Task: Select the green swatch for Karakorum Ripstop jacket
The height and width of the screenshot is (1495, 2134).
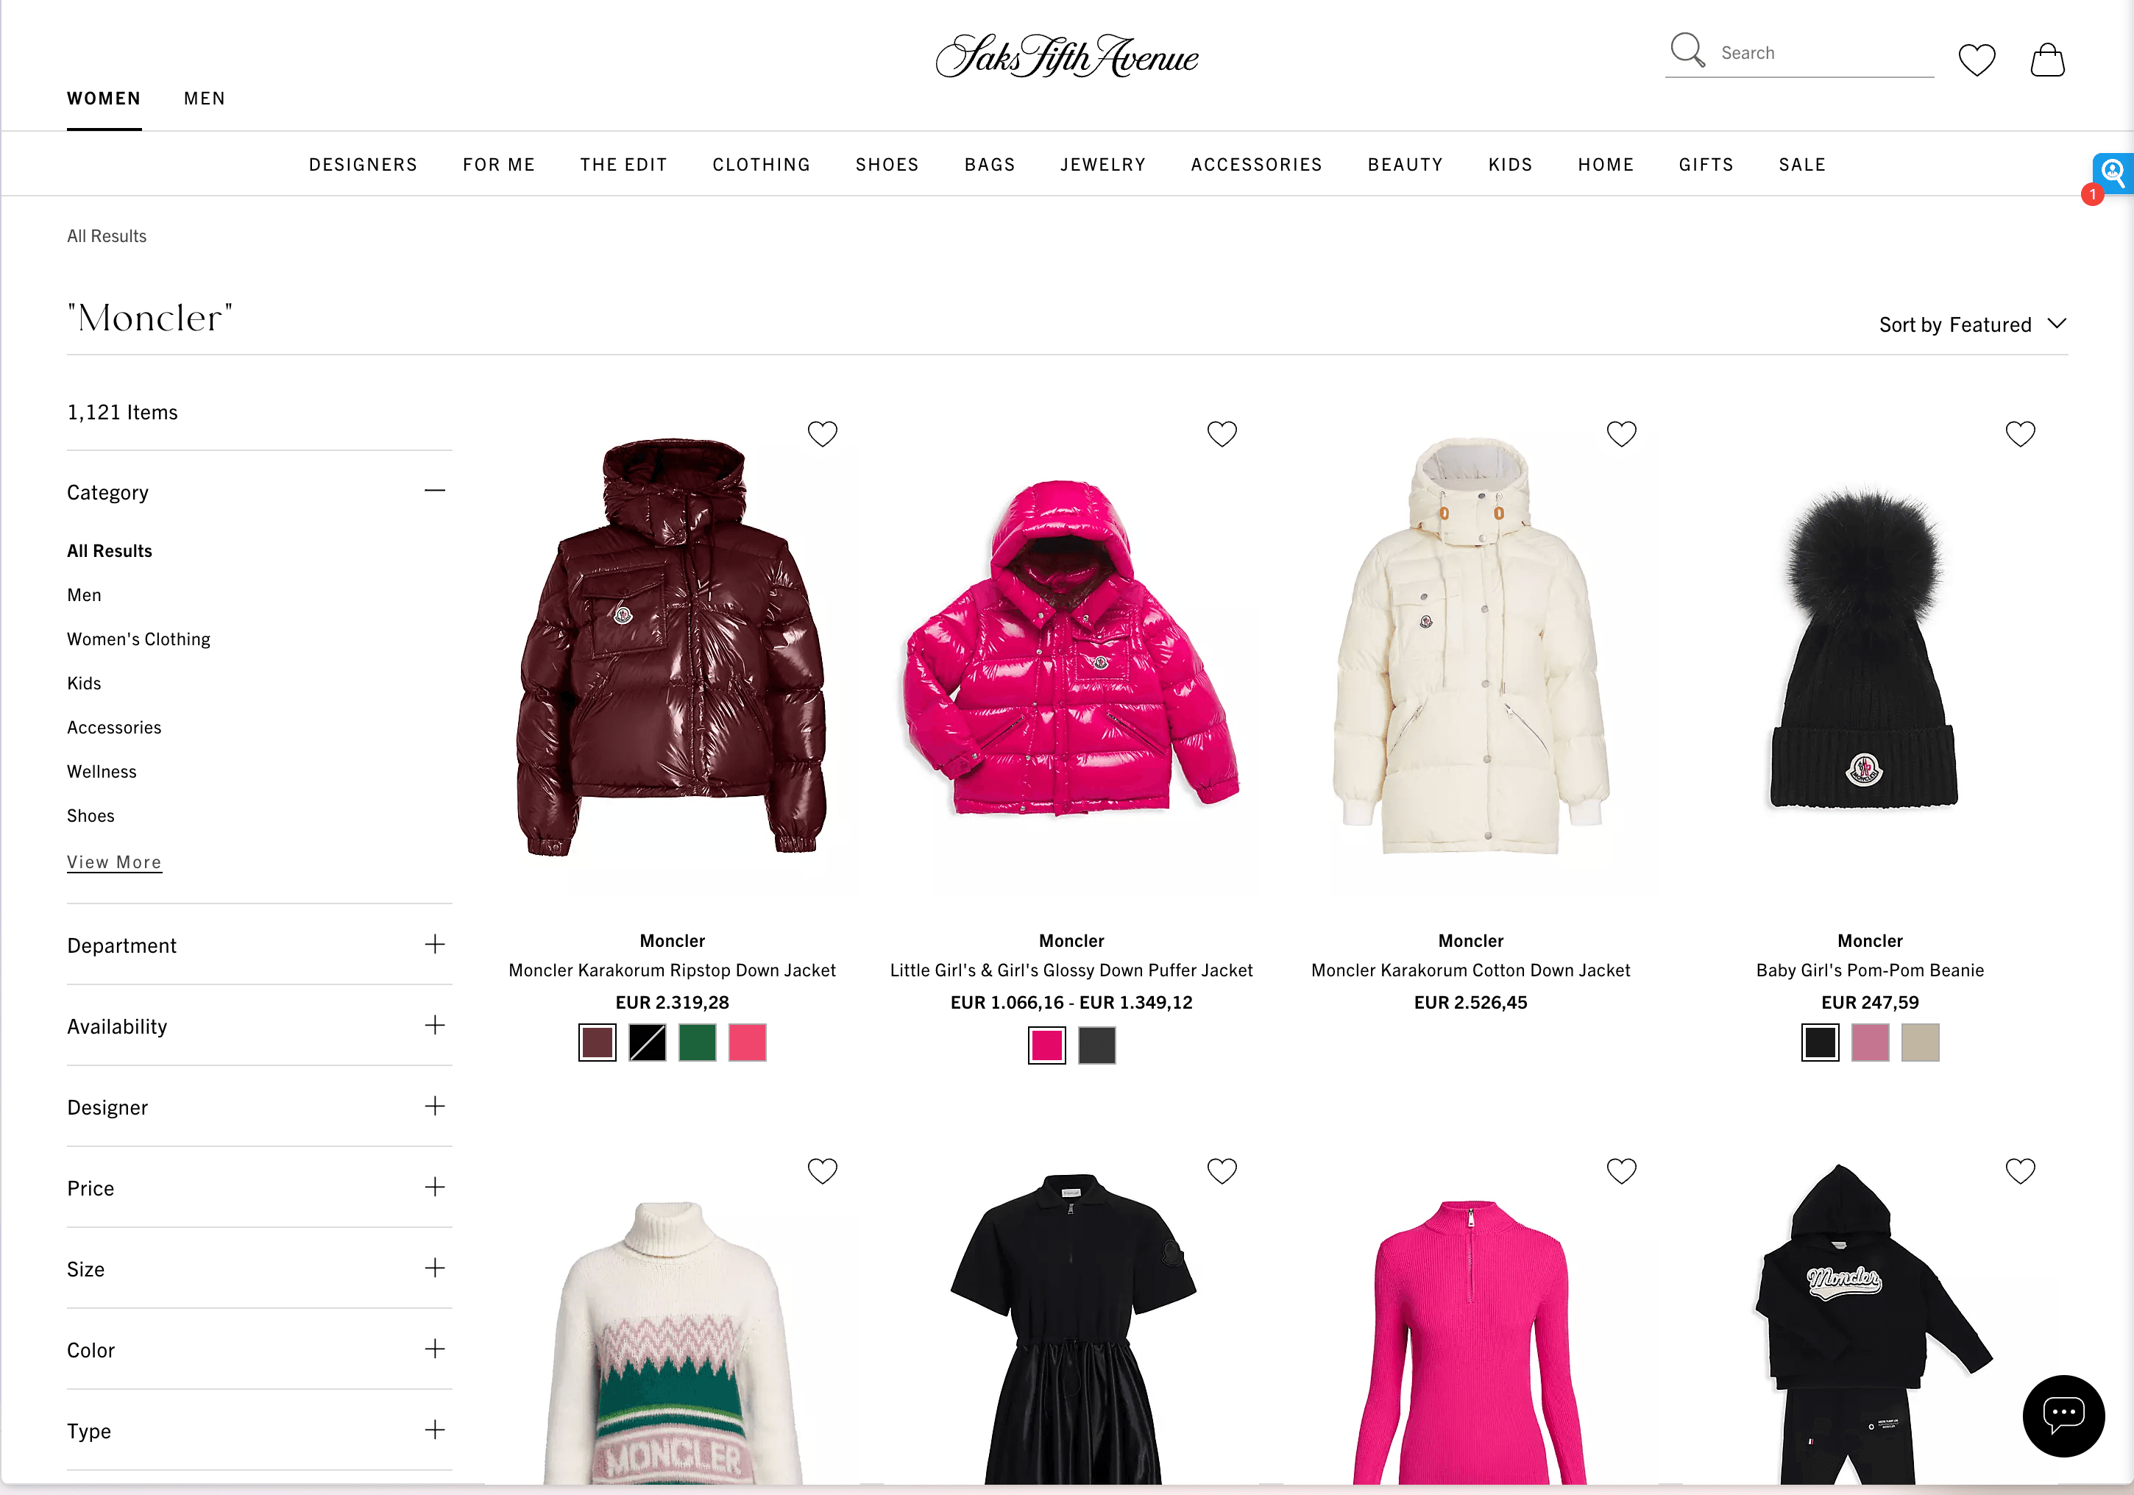Action: point(697,1043)
